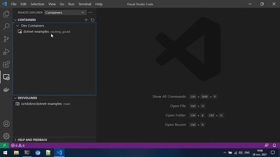Open the Run menu
This screenshot has width=280, height=157.
[71, 4]
